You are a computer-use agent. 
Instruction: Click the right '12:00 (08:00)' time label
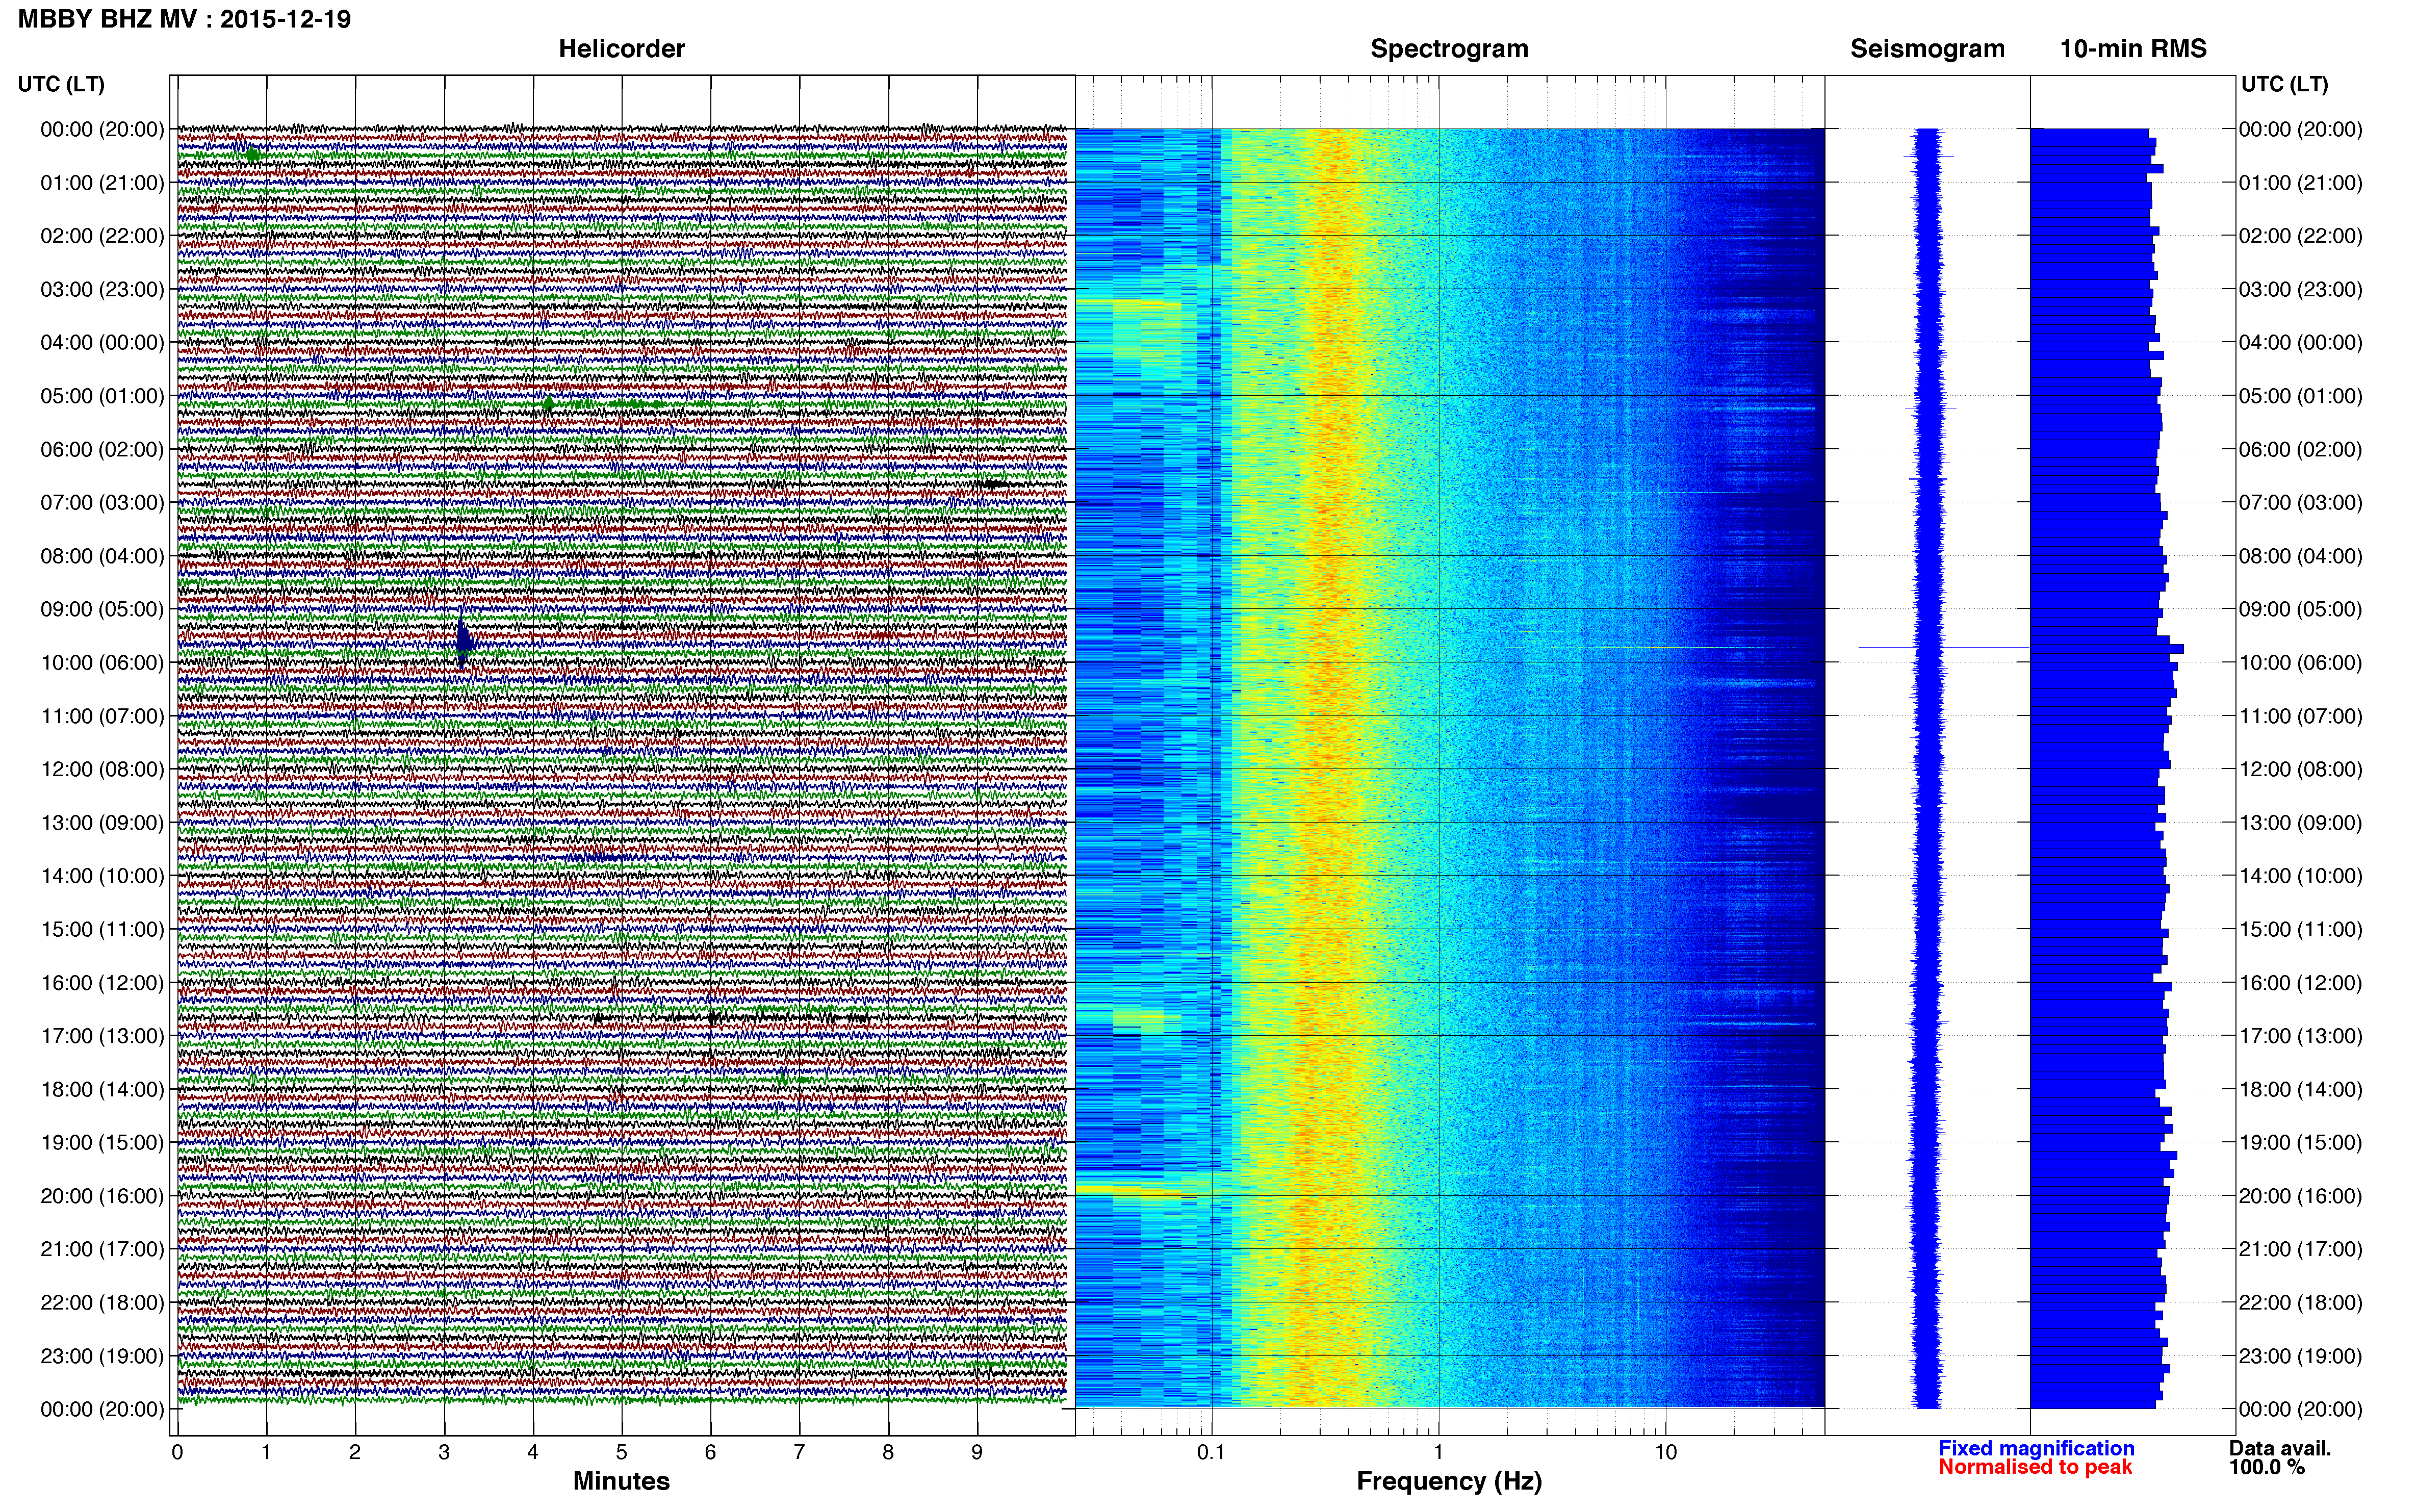pyautogui.click(x=2301, y=770)
